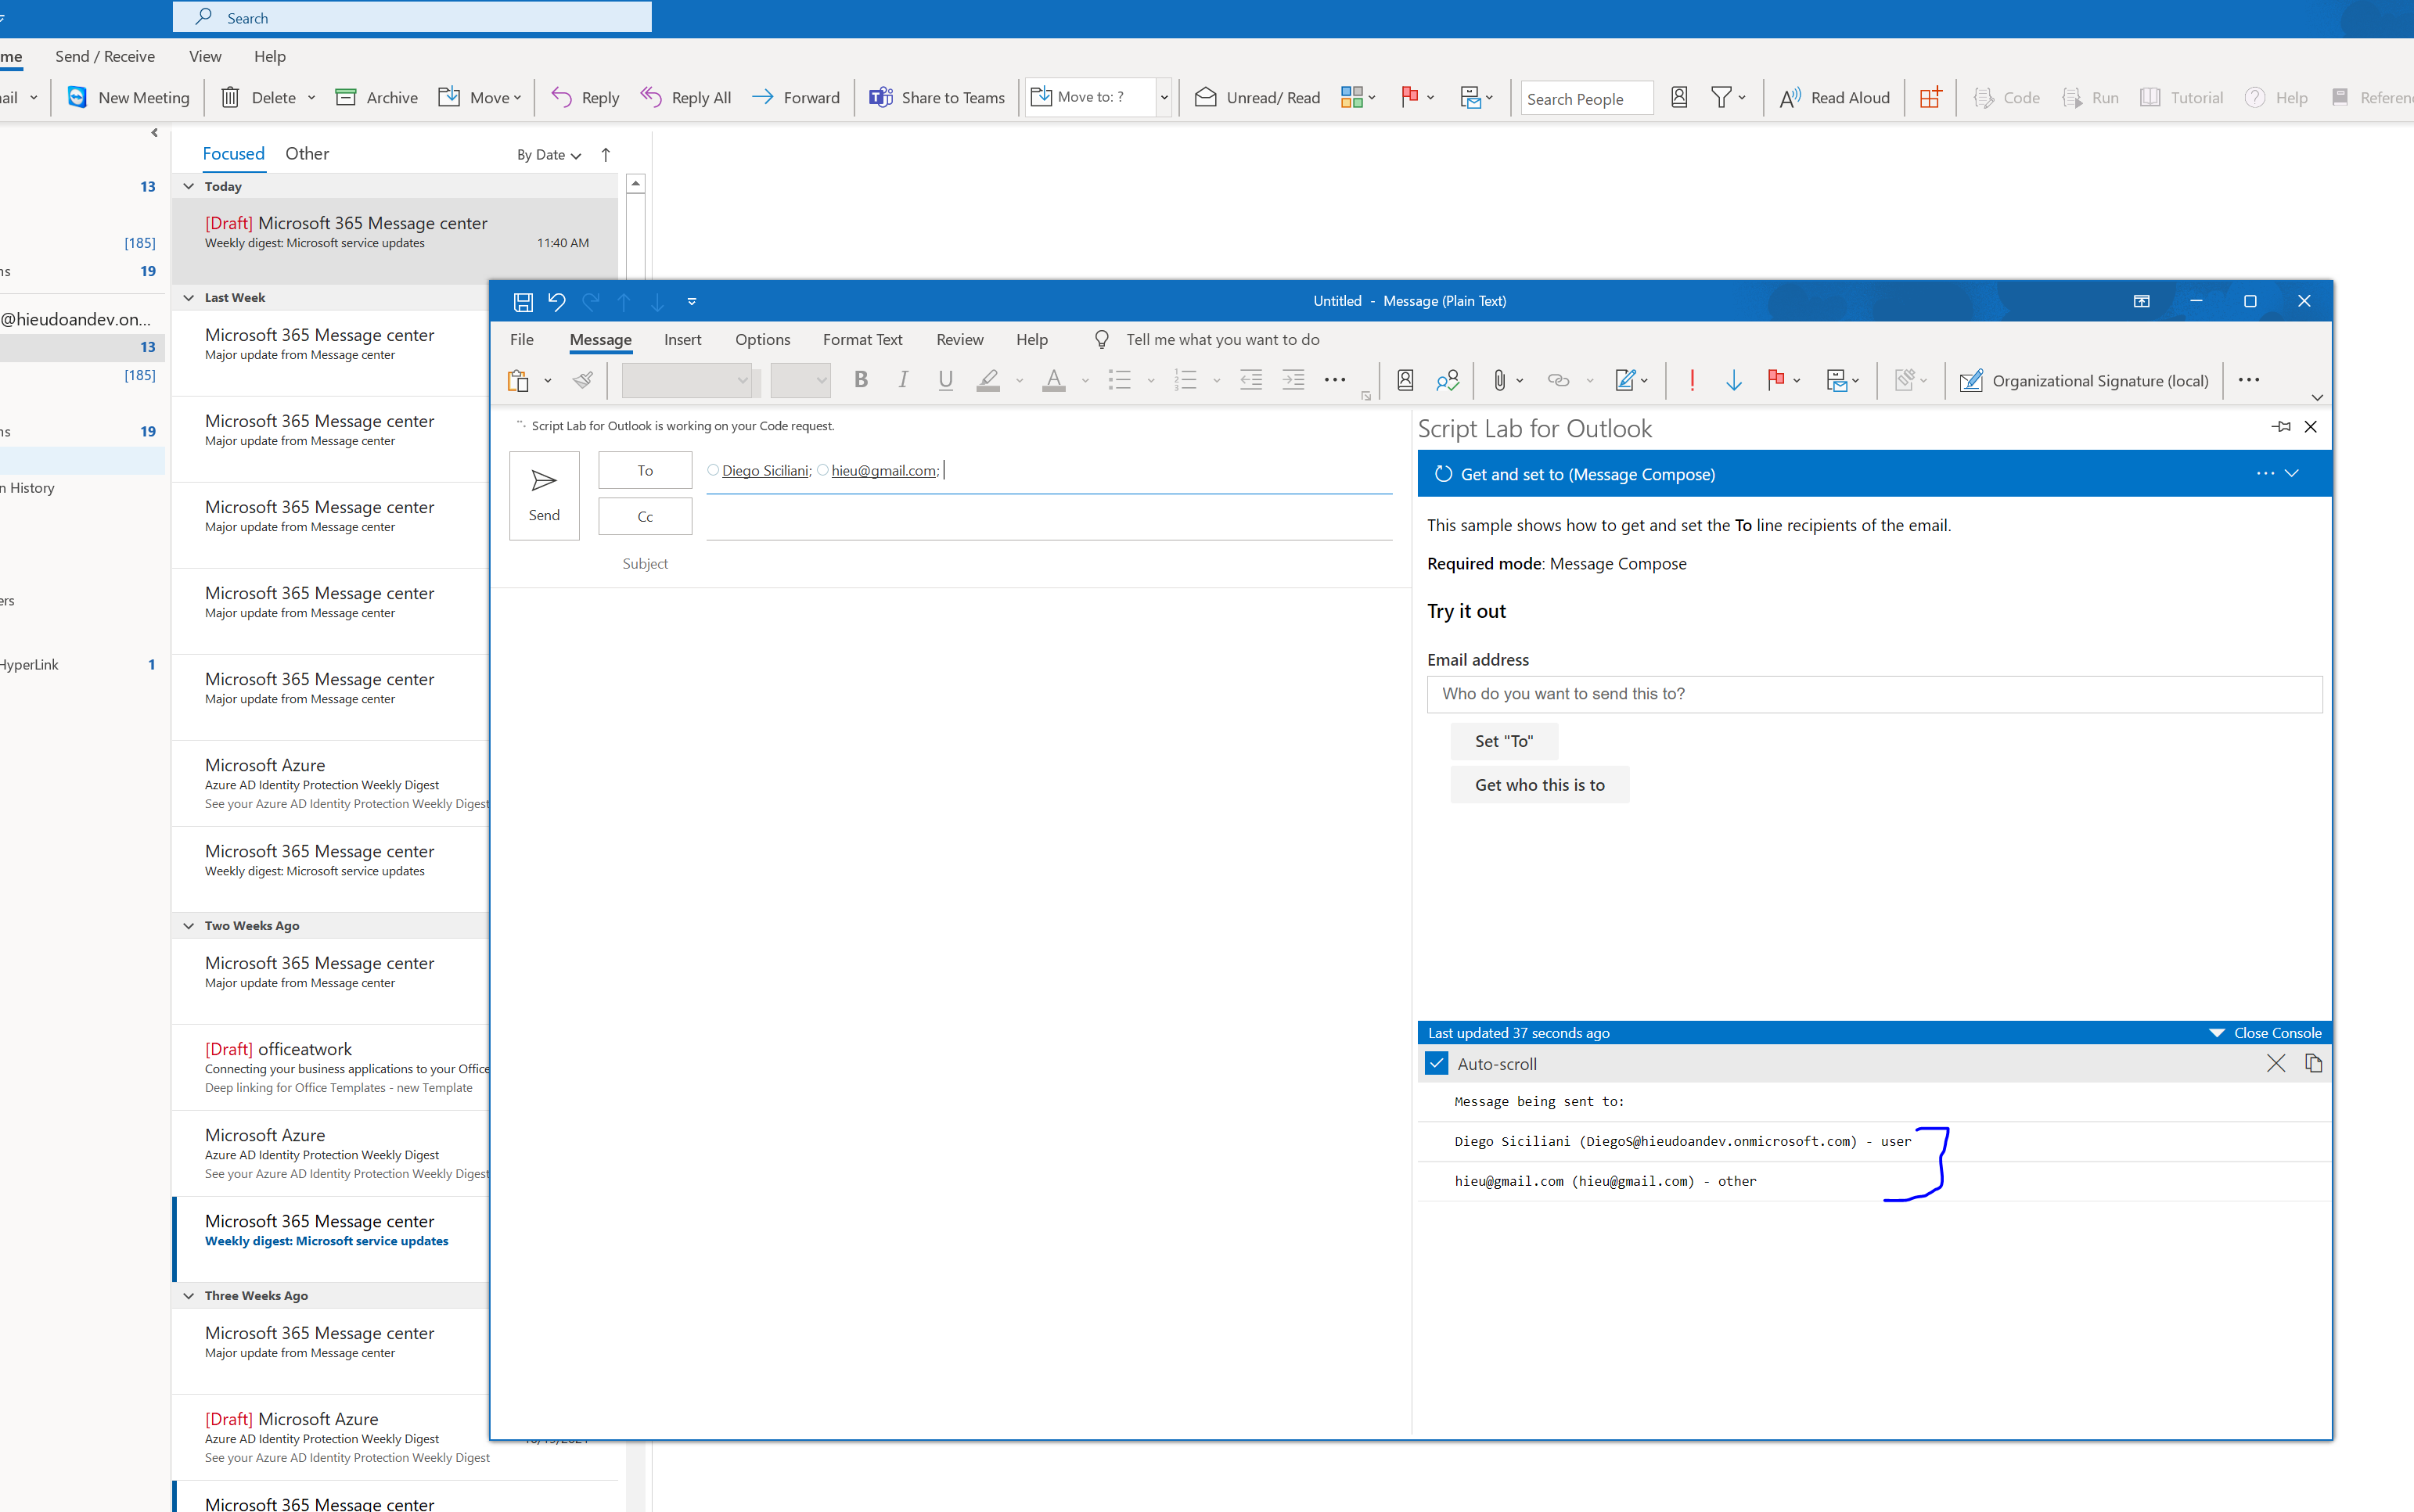This screenshot has width=2414, height=1512.
Task: Attach a file to the message
Action: (1499, 380)
